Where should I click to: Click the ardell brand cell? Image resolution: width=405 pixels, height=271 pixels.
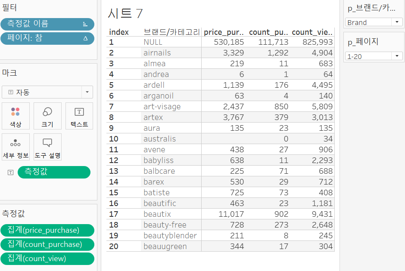coord(154,85)
